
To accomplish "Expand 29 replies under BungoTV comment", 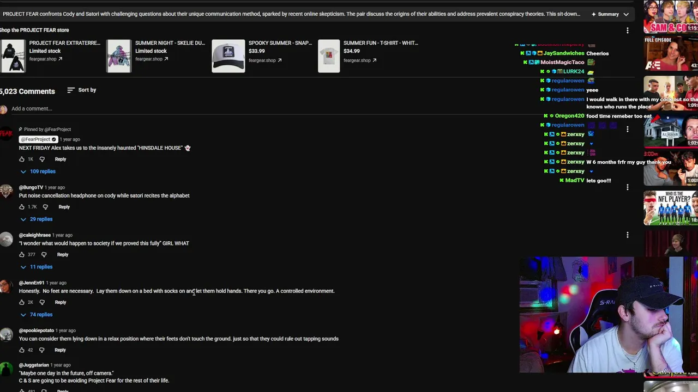I will (x=37, y=219).
